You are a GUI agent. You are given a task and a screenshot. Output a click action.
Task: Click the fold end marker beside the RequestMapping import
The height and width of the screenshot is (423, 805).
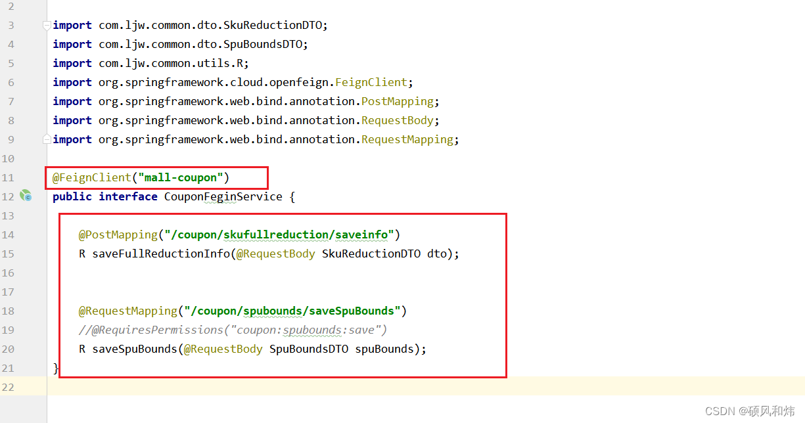(47, 139)
